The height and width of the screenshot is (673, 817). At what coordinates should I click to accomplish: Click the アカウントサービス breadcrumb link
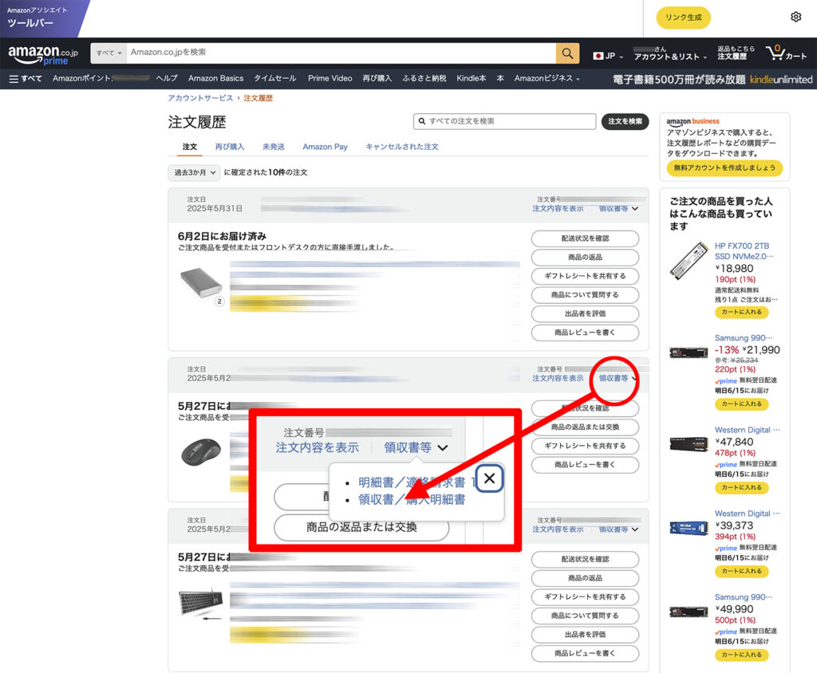click(200, 98)
